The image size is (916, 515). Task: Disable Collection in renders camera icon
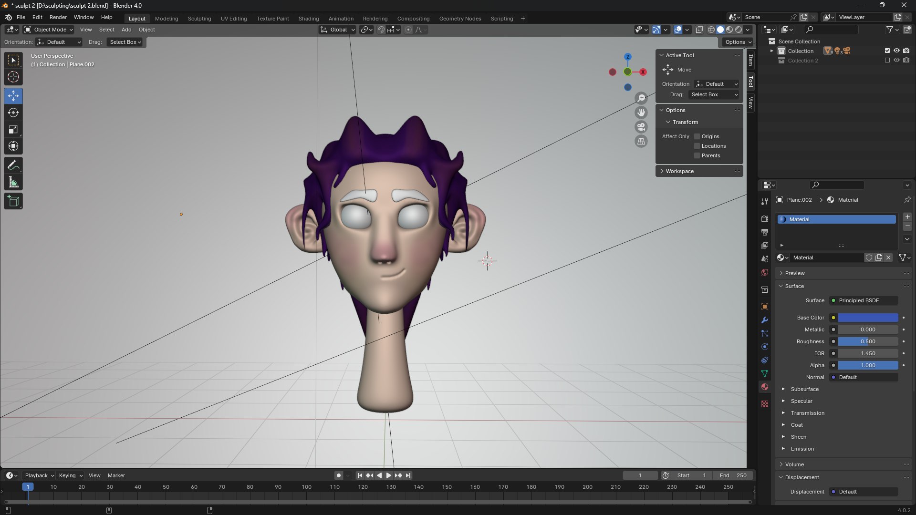906,51
